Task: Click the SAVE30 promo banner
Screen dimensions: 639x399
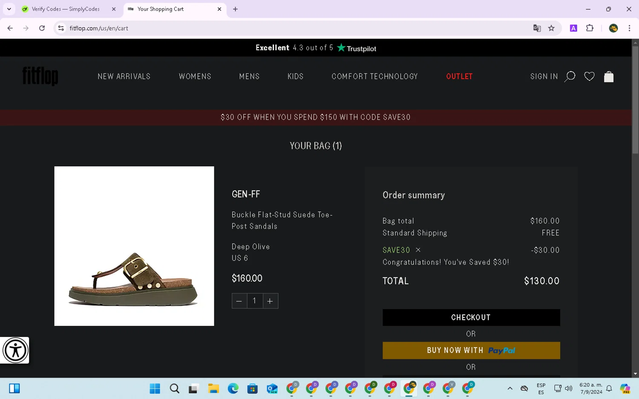Action: coord(316,117)
